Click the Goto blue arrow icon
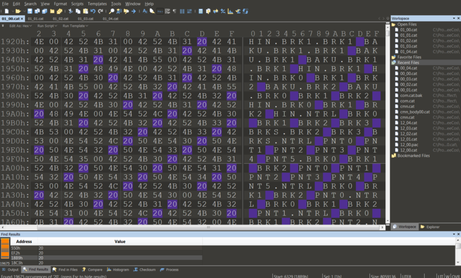Viewport: 461px width, 278px height. pos(133,11)
